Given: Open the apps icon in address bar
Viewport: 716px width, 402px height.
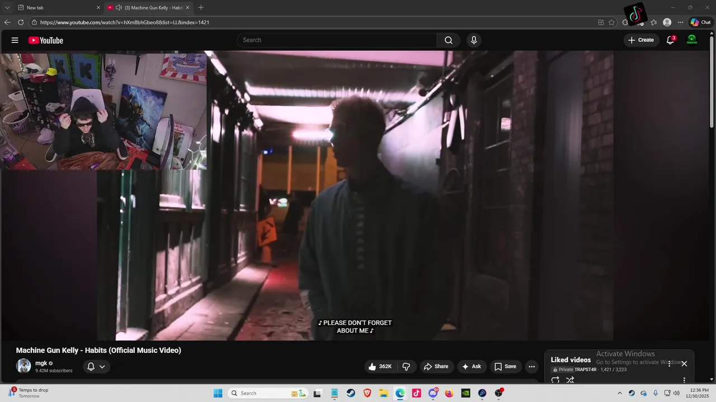Looking at the screenshot, I should 601,22.
